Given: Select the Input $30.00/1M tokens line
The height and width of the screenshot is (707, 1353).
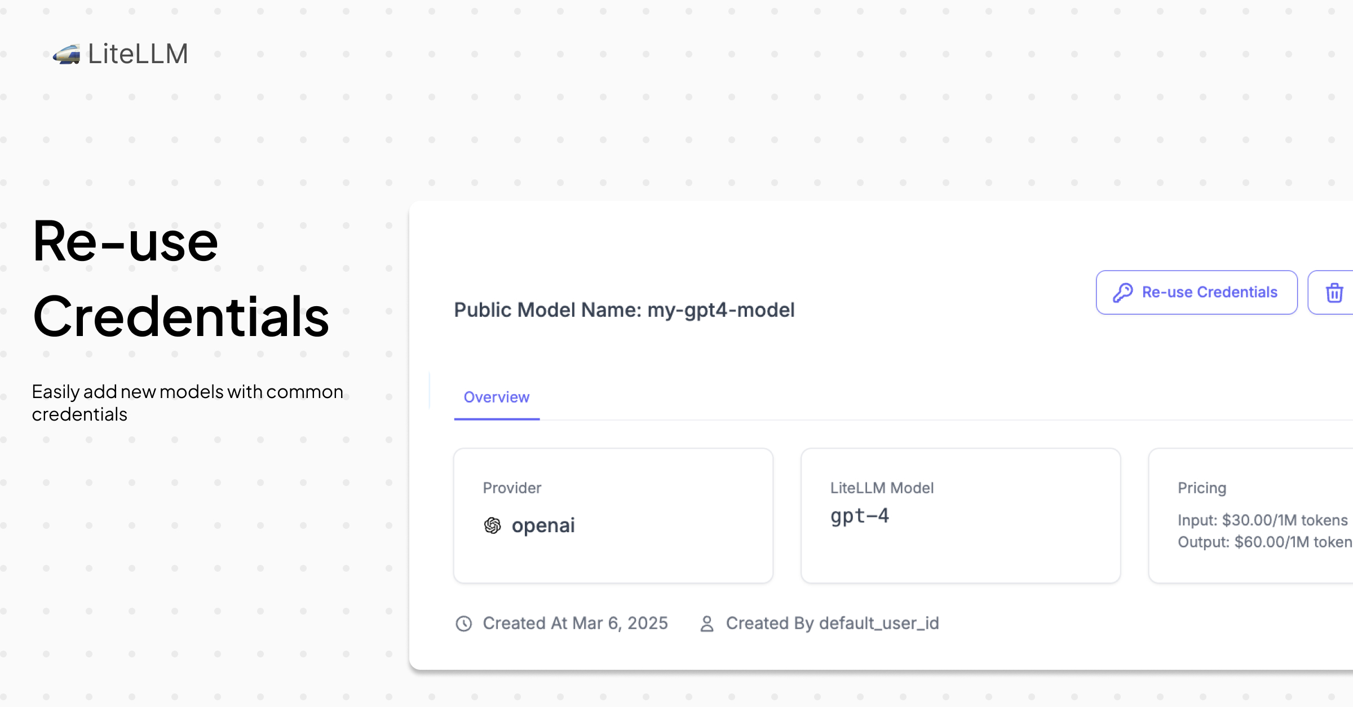Looking at the screenshot, I should tap(1262, 520).
